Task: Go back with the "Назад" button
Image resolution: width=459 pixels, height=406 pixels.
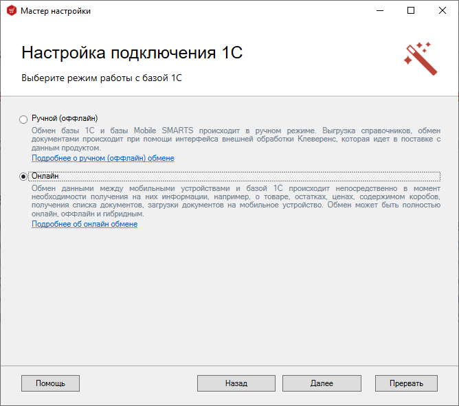Action: pyautogui.click(x=236, y=383)
